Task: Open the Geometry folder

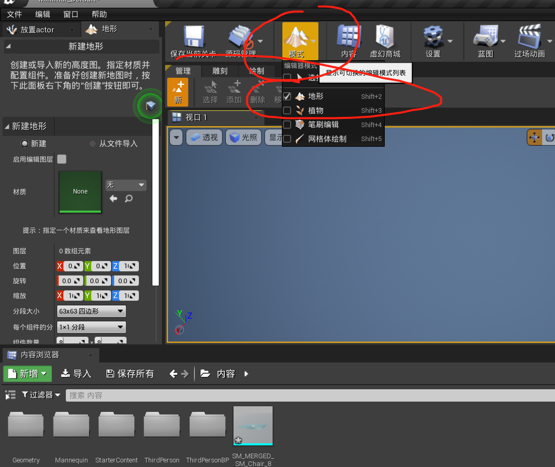Action: 26,424
